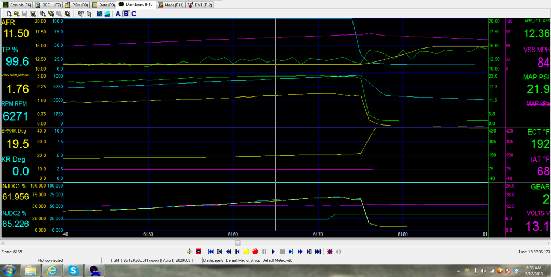Click the gray pause button

pyautogui.click(x=264, y=251)
